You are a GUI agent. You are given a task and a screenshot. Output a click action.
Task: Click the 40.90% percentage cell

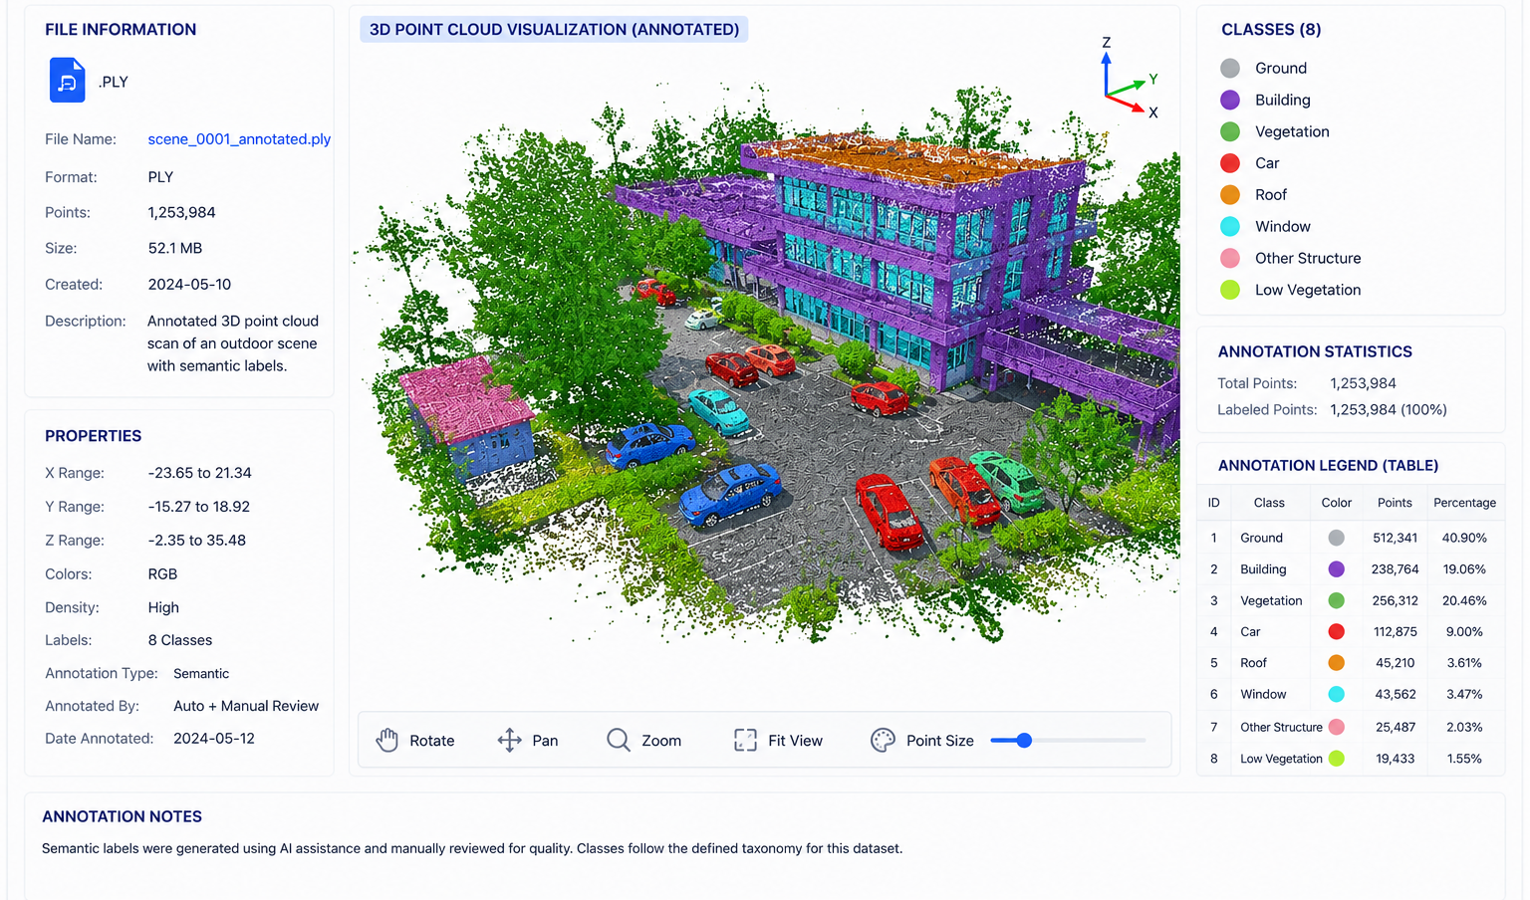tap(1464, 538)
